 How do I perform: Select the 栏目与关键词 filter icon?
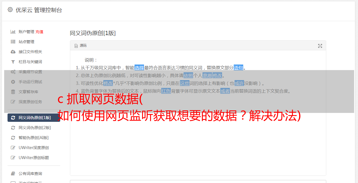[x=13, y=62]
